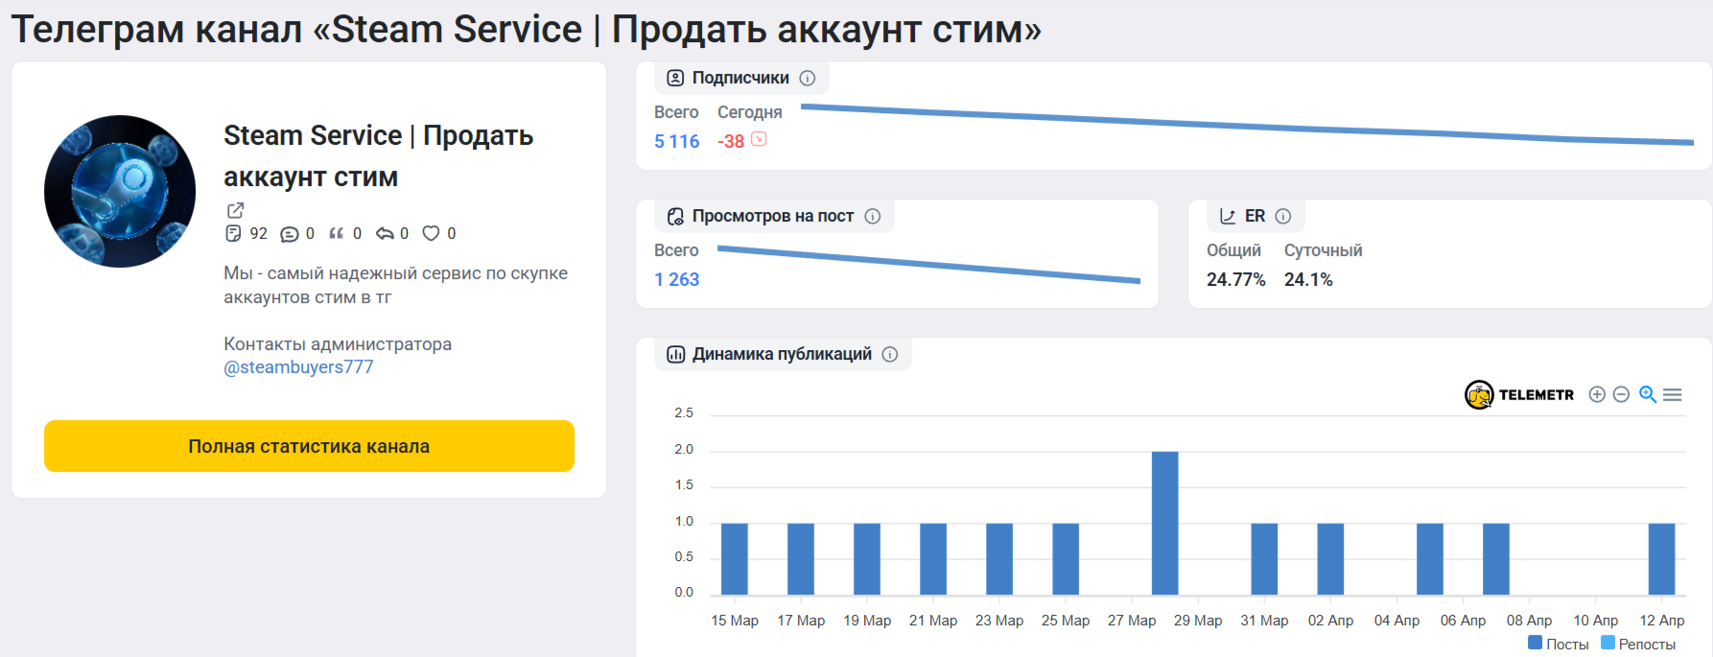Click the red subscriber decrease arrow icon

[759, 140]
